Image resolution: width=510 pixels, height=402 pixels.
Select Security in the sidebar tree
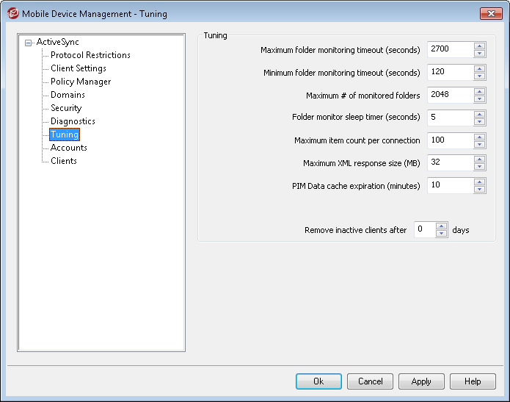(66, 108)
